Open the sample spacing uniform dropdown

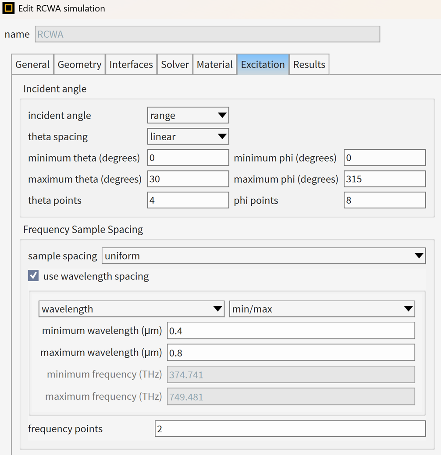click(x=263, y=256)
